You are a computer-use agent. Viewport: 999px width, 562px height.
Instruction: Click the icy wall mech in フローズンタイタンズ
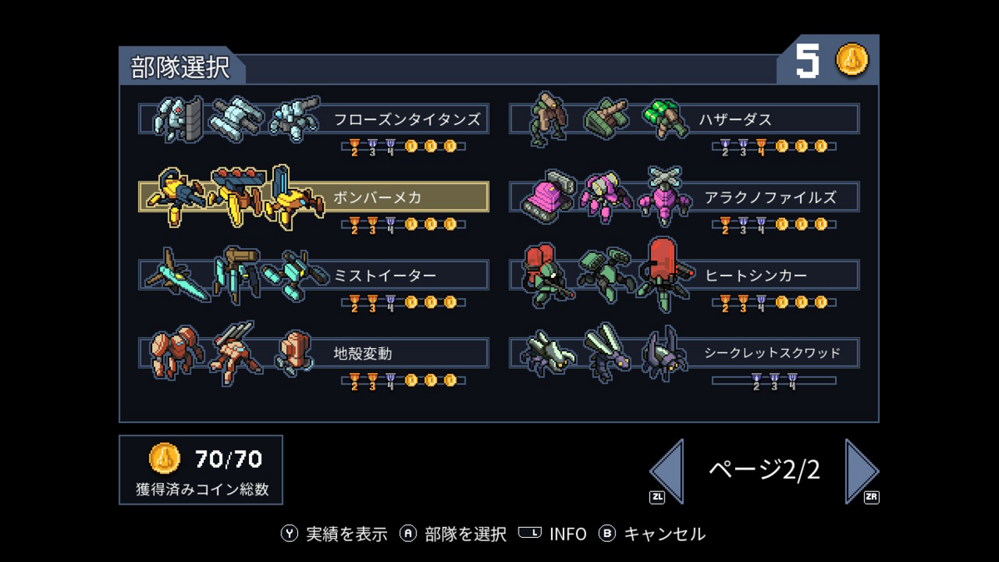[x=179, y=119]
